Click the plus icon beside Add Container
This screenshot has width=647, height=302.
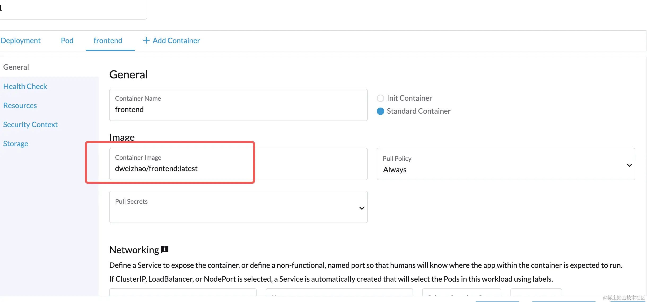point(146,40)
